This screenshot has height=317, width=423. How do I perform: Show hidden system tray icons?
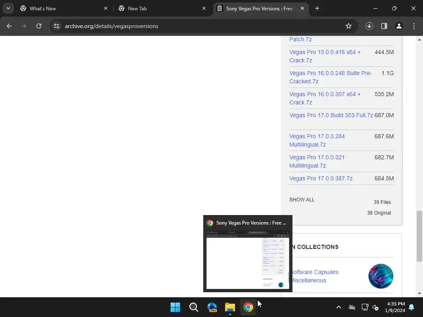(x=339, y=307)
